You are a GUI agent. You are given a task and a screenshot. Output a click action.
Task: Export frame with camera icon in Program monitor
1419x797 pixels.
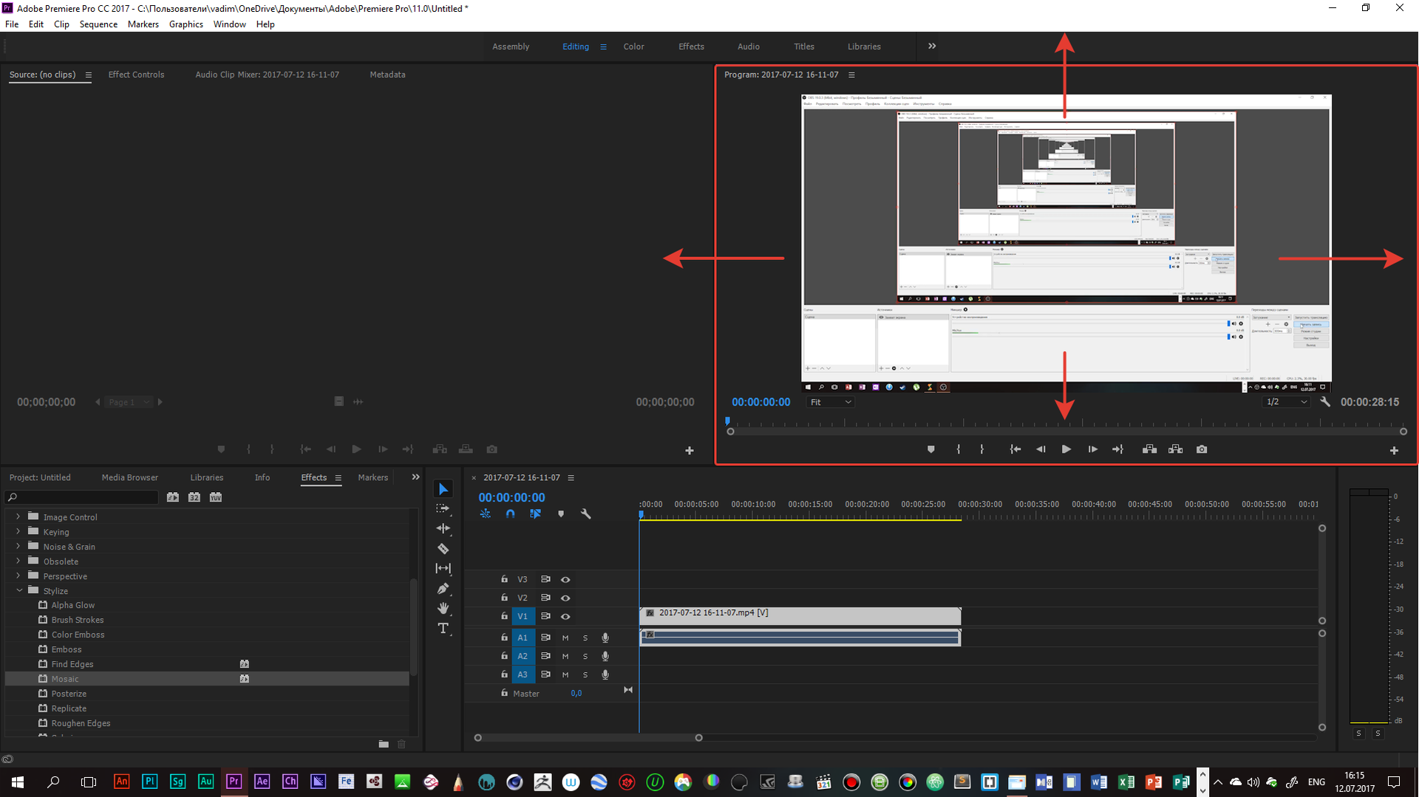click(1202, 449)
